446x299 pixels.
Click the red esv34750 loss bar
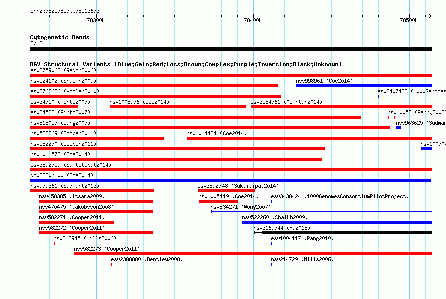coord(54,107)
